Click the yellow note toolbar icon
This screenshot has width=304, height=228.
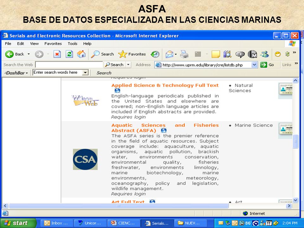pyautogui.click(x=216, y=54)
